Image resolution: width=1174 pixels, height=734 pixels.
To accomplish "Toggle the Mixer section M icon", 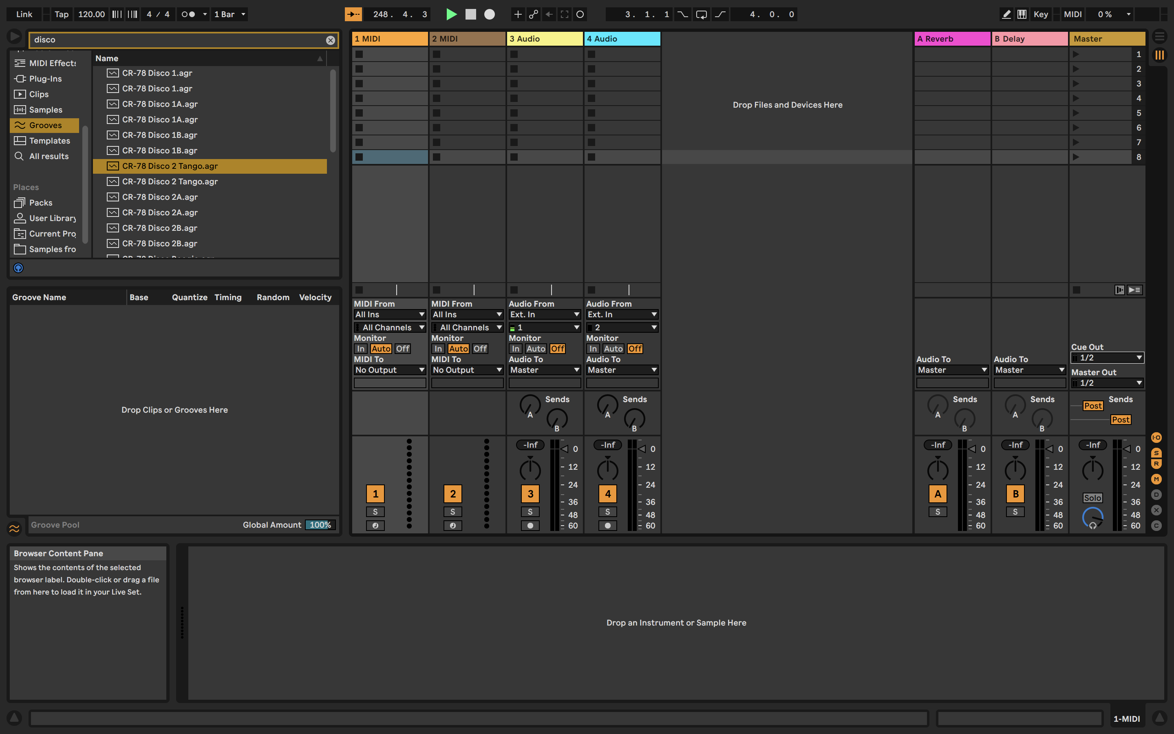I will pyautogui.click(x=1156, y=479).
